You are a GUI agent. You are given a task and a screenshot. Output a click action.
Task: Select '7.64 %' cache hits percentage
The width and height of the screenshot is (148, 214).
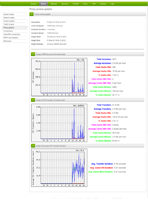pos(115,75)
